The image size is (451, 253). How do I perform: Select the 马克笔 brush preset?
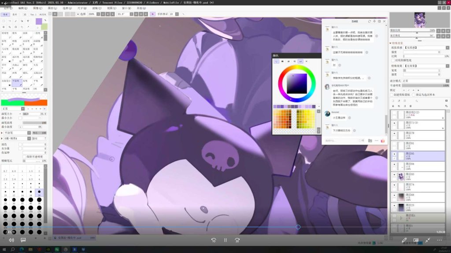pyautogui.click(x=6, y=51)
